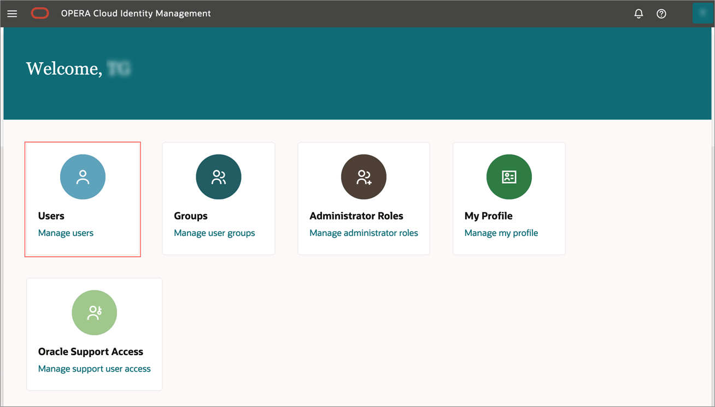Open the user avatar menu in header
The width and height of the screenshot is (715, 407).
click(702, 14)
